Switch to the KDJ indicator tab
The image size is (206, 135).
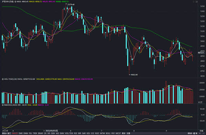pos(89,133)
